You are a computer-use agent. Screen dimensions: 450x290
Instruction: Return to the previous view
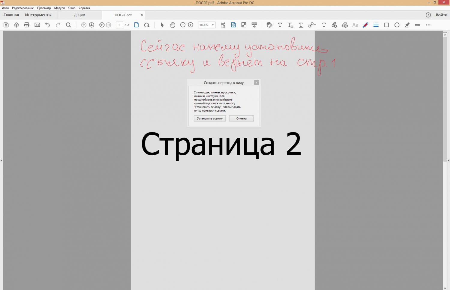pyautogui.click(x=102, y=25)
